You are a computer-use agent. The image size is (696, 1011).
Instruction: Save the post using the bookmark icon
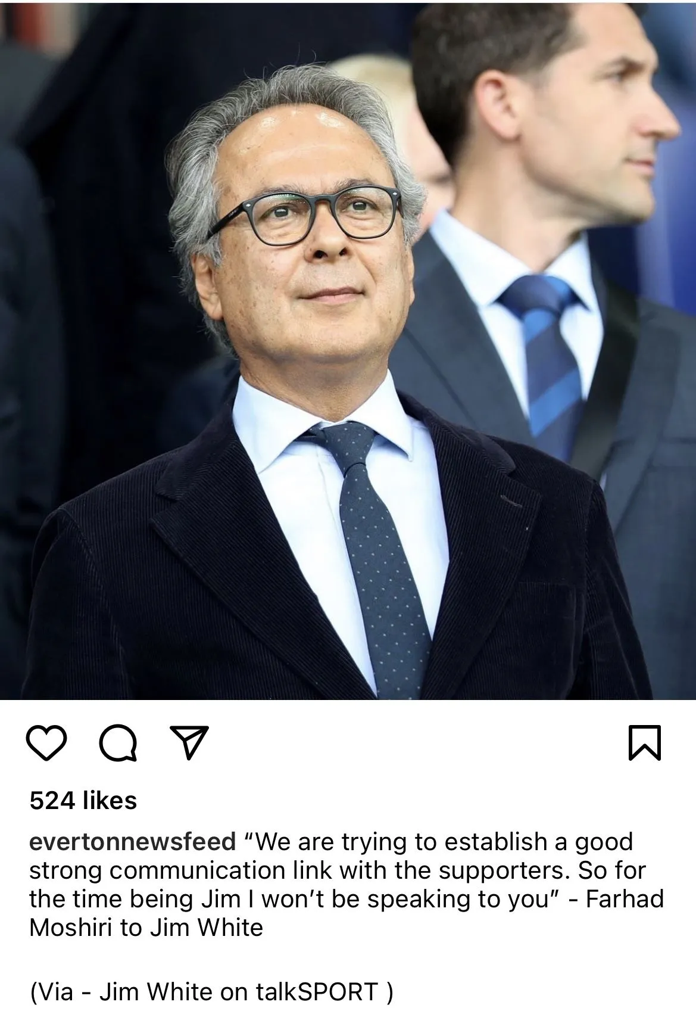coord(645,742)
